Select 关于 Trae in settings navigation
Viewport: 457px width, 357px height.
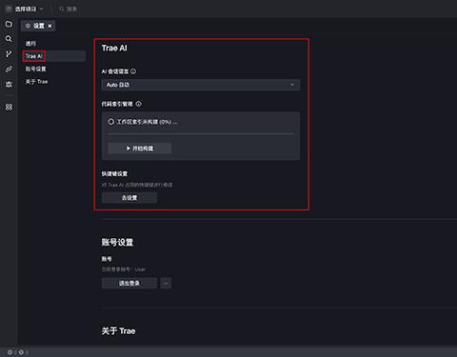click(x=36, y=82)
